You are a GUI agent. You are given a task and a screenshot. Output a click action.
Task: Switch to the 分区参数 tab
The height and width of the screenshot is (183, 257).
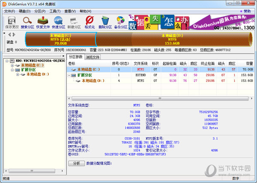point(75,57)
